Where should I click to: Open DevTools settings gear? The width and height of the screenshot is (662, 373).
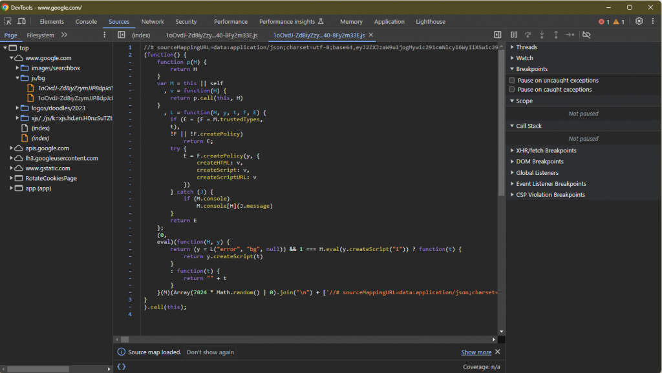coord(639,21)
